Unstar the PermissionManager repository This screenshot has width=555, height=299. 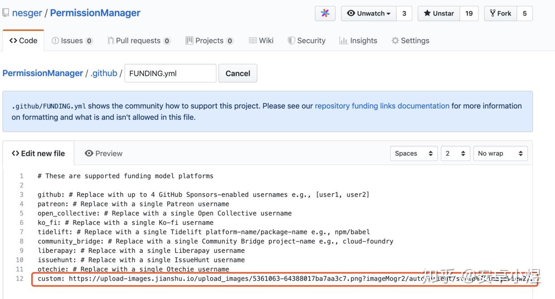click(x=438, y=13)
